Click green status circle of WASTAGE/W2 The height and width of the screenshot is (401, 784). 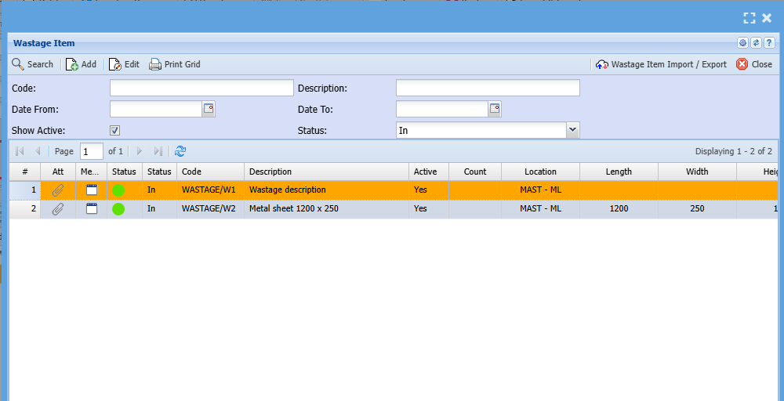(x=118, y=209)
